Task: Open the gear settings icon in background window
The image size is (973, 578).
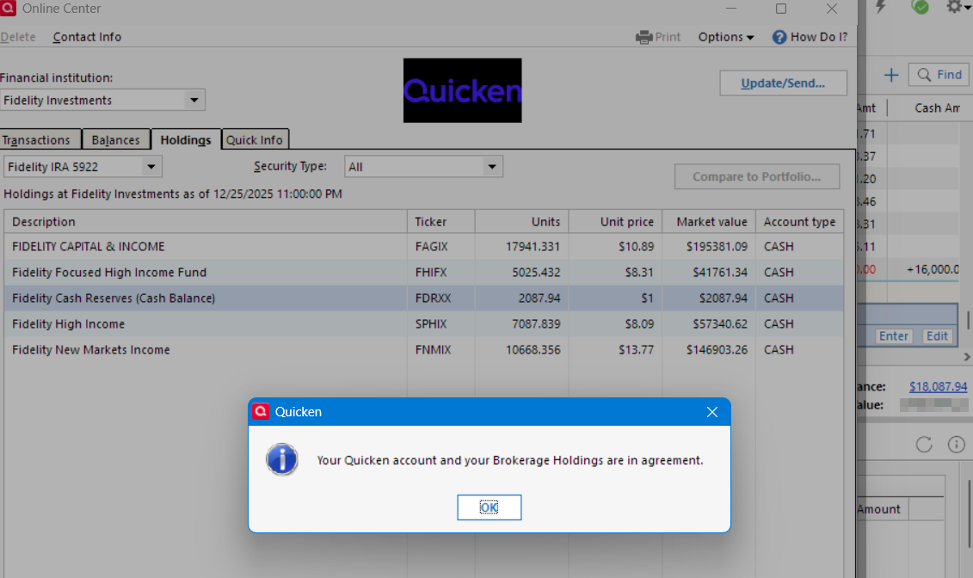Action: [x=954, y=7]
